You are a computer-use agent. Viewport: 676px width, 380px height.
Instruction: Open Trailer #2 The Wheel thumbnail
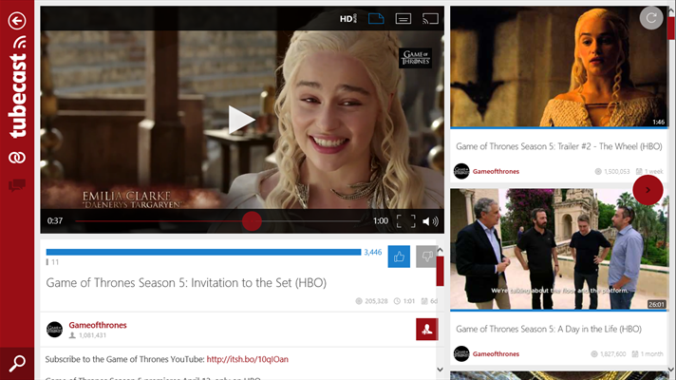point(558,66)
